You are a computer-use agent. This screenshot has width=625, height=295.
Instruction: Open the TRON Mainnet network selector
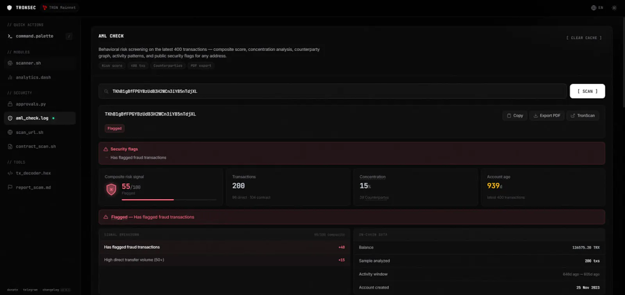tap(59, 7)
